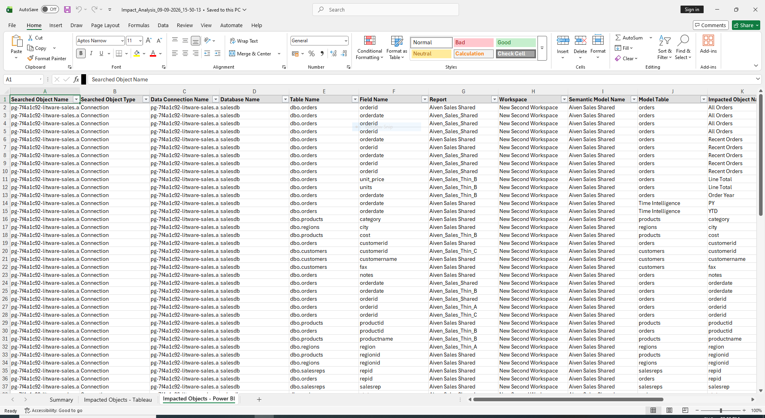Click the Percent Style icon
The height and width of the screenshot is (418, 765).
[312, 53]
